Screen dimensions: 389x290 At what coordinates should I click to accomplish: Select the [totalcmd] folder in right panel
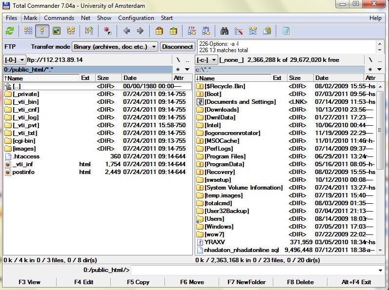point(286,203)
